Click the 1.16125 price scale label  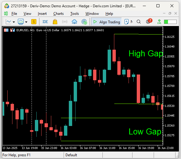pos(169,37)
